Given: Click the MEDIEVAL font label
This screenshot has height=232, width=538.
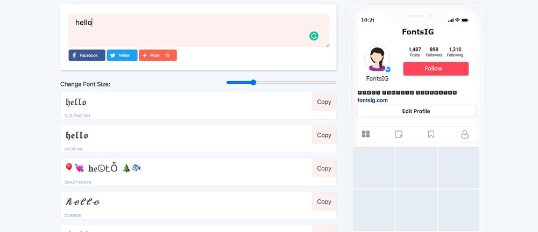Looking at the screenshot, I should (74, 149).
